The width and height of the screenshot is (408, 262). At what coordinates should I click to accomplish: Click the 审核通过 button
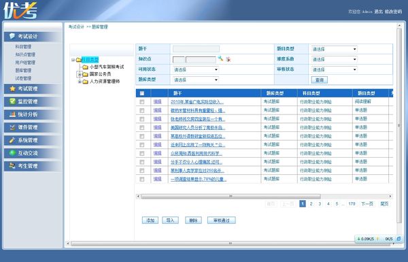(222, 220)
